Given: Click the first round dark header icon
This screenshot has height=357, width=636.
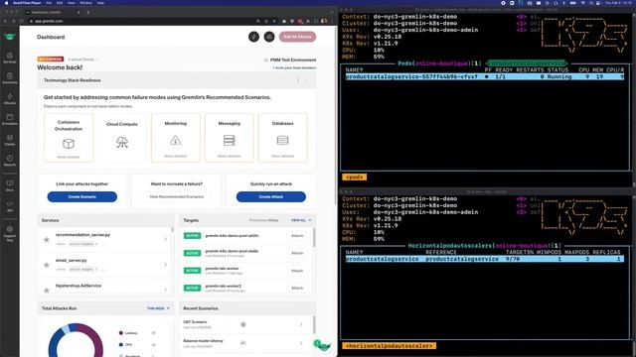Looking at the screenshot, I should pyautogui.click(x=254, y=37).
